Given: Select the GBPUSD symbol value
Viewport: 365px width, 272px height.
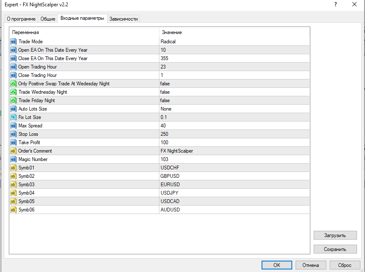Looking at the screenshot, I should (170, 176).
